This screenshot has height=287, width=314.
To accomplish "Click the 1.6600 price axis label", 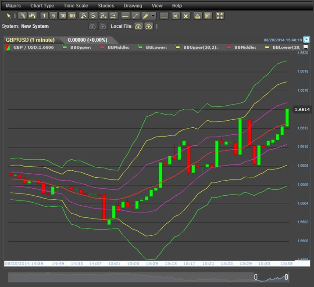I will (x=303, y=241).
